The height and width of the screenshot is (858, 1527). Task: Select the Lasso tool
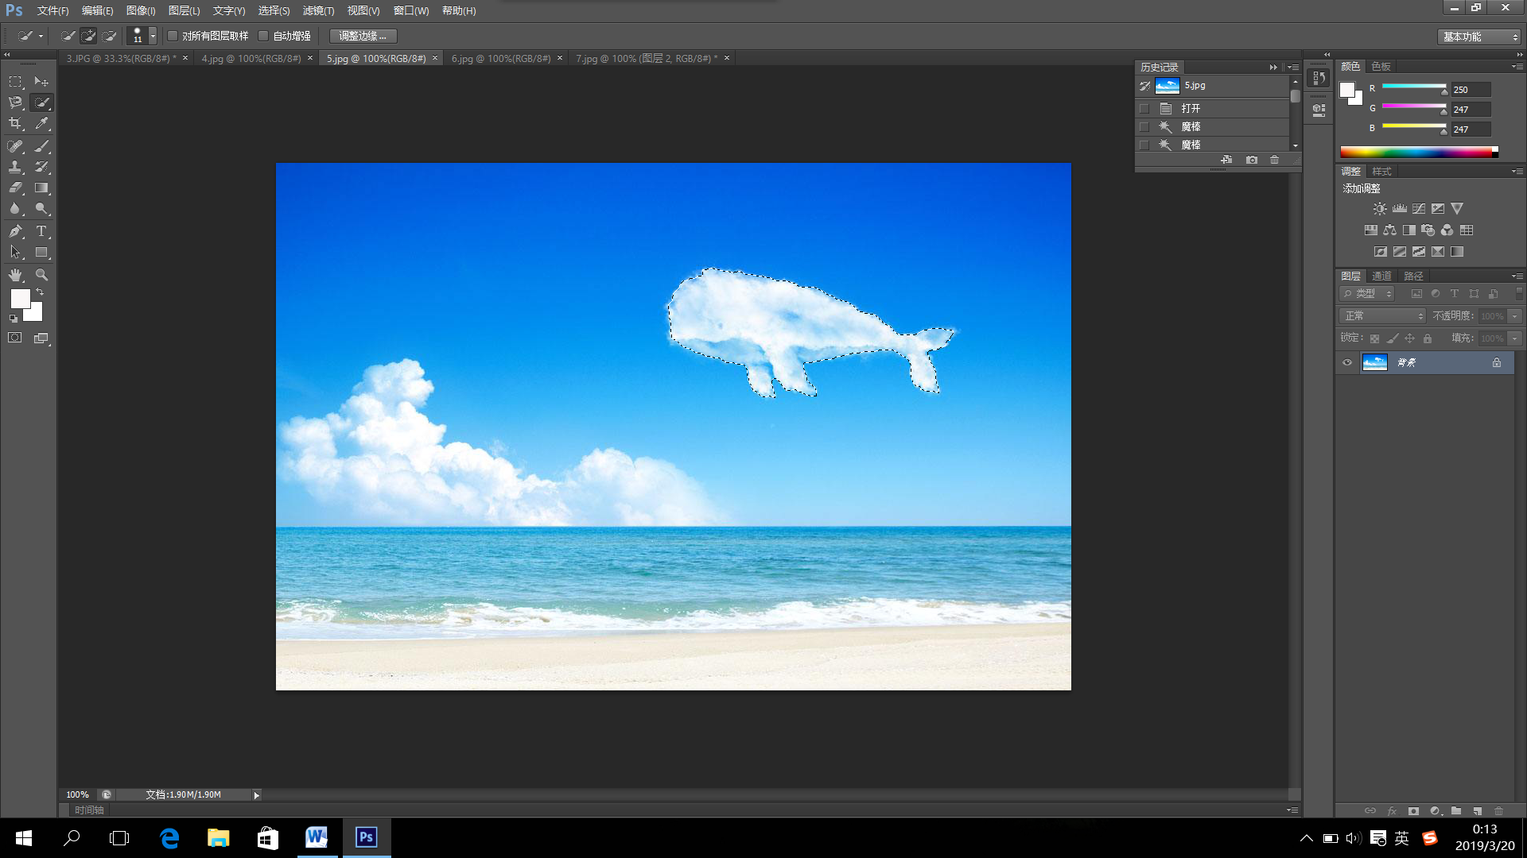pos(15,102)
